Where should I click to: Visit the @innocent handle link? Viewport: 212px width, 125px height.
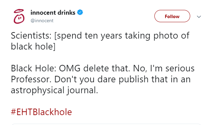point(42,21)
